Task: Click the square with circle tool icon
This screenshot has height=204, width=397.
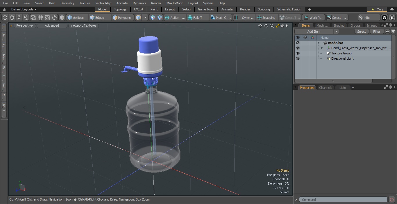Action: [x=47, y=18]
